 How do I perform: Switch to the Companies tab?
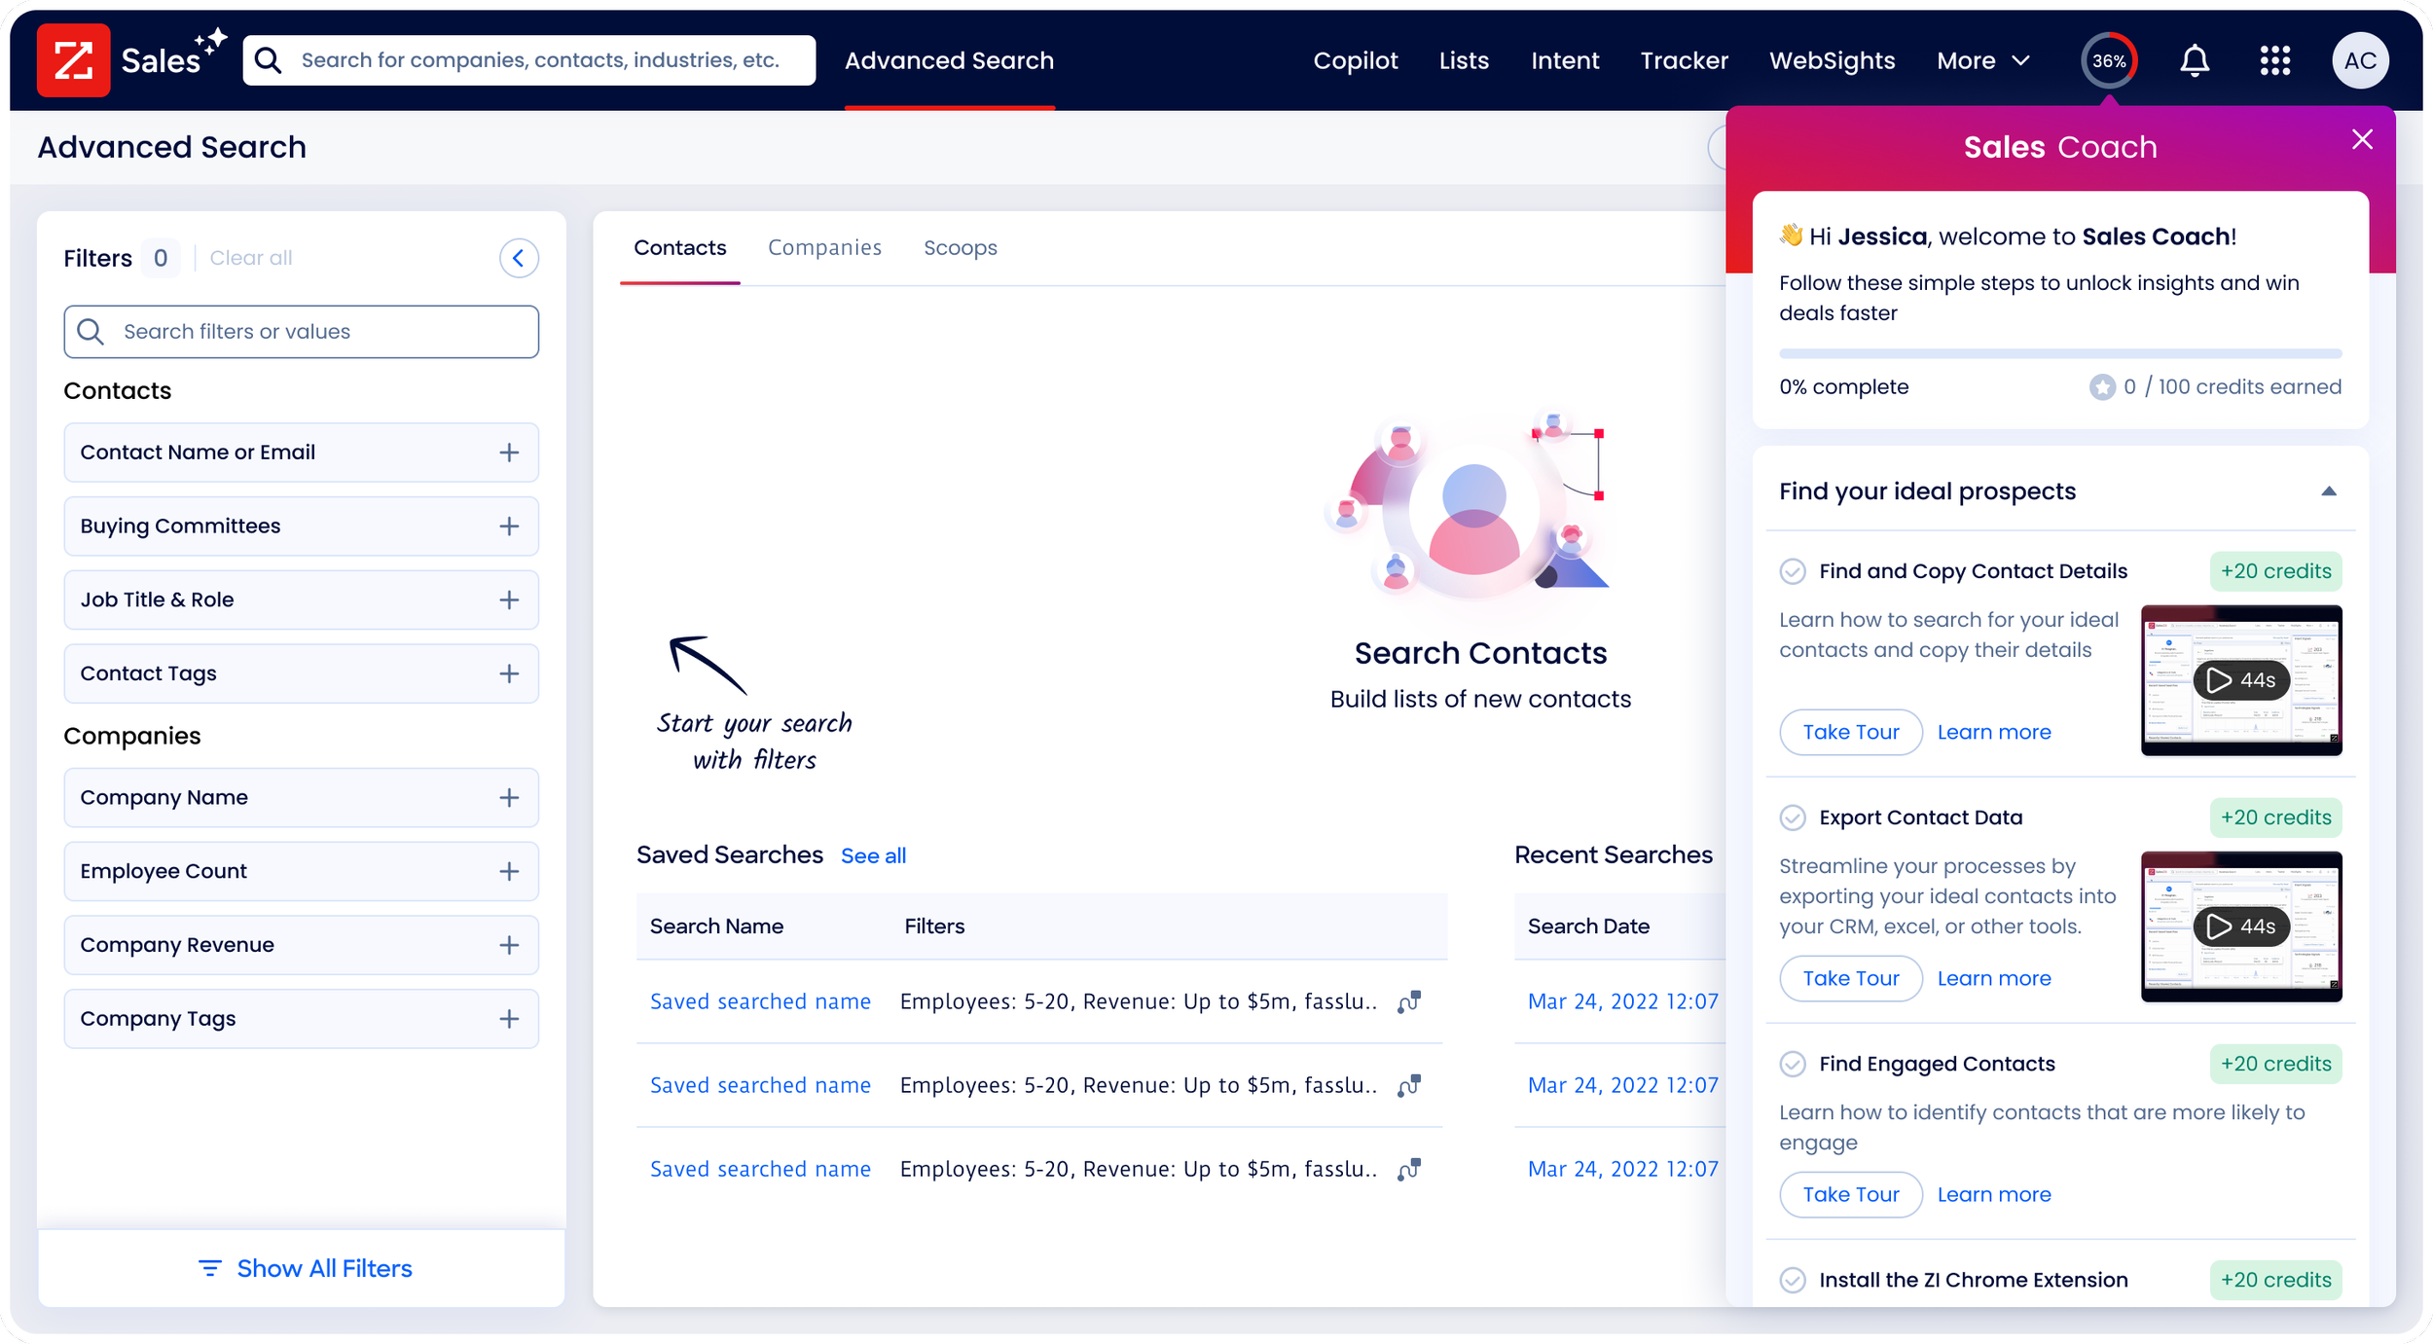click(x=824, y=248)
